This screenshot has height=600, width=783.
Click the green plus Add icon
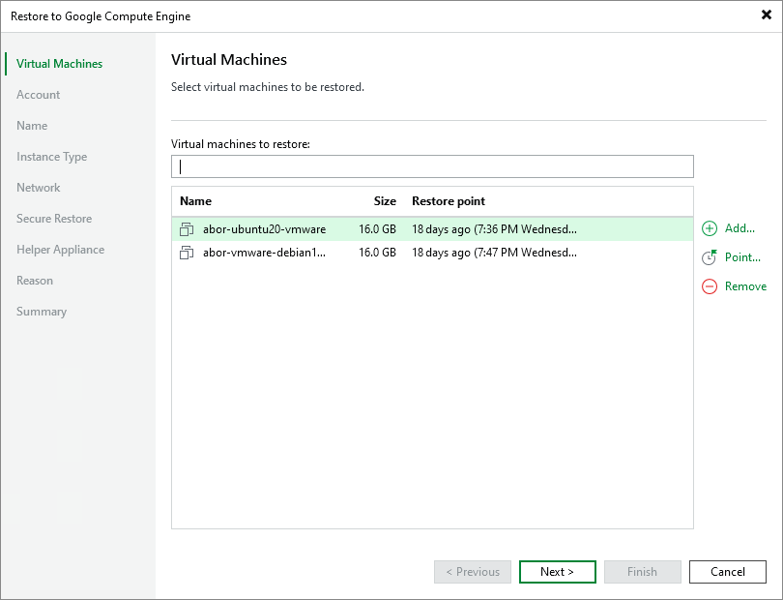click(x=710, y=228)
